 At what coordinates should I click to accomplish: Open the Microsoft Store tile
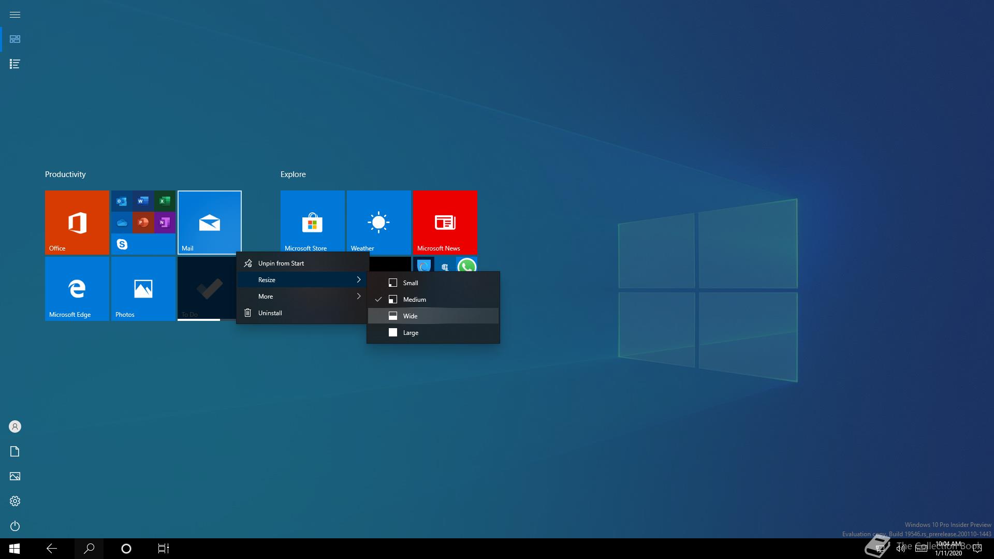click(x=313, y=223)
